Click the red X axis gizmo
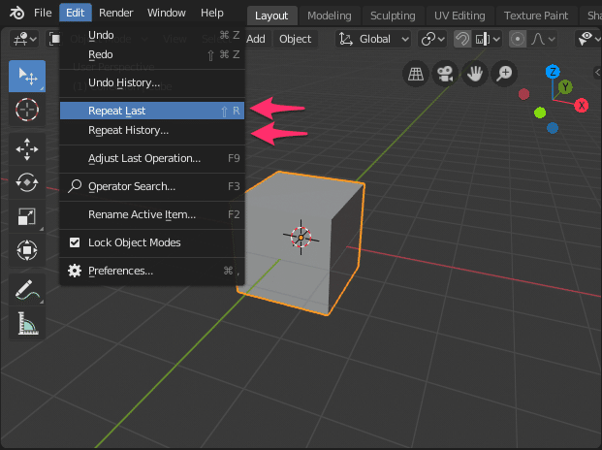This screenshot has height=450, width=602. (582, 105)
